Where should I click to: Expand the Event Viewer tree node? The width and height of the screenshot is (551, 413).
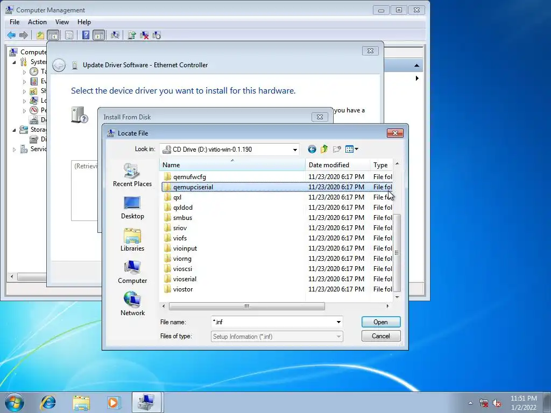click(x=24, y=82)
